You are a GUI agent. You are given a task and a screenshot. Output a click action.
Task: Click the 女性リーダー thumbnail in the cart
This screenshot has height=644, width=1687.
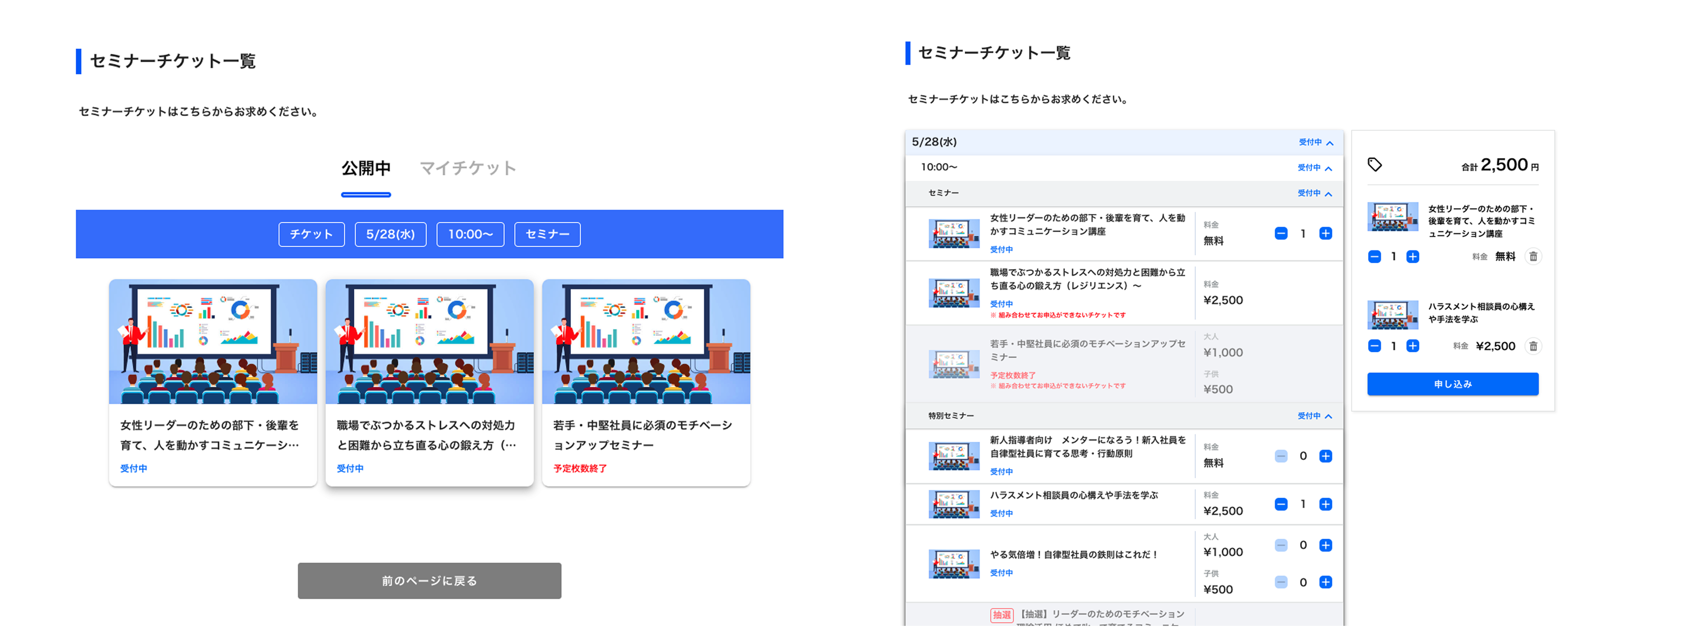pos(1393,217)
